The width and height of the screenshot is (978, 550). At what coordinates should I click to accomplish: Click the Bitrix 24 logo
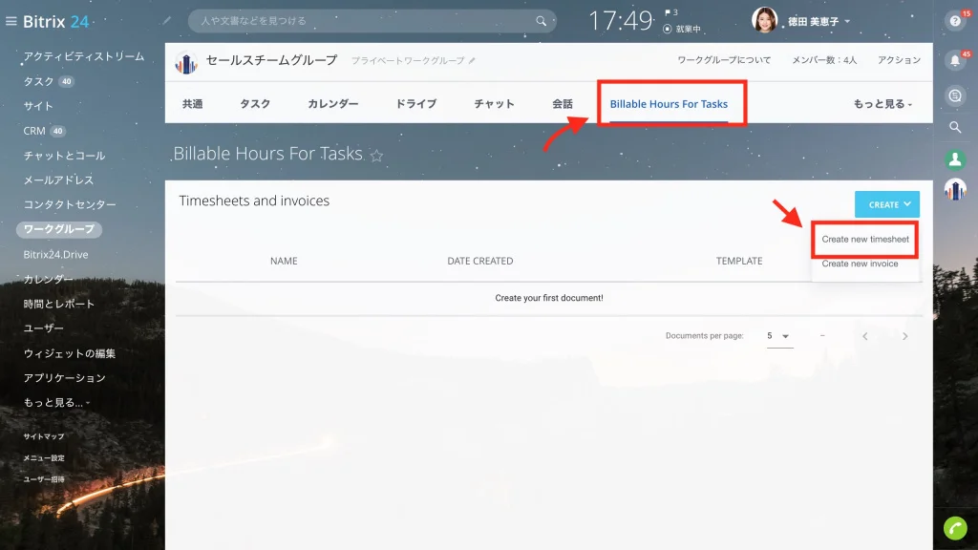(x=56, y=21)
